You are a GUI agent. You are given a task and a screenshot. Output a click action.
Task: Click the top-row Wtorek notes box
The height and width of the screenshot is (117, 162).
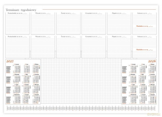click(43, 23)
